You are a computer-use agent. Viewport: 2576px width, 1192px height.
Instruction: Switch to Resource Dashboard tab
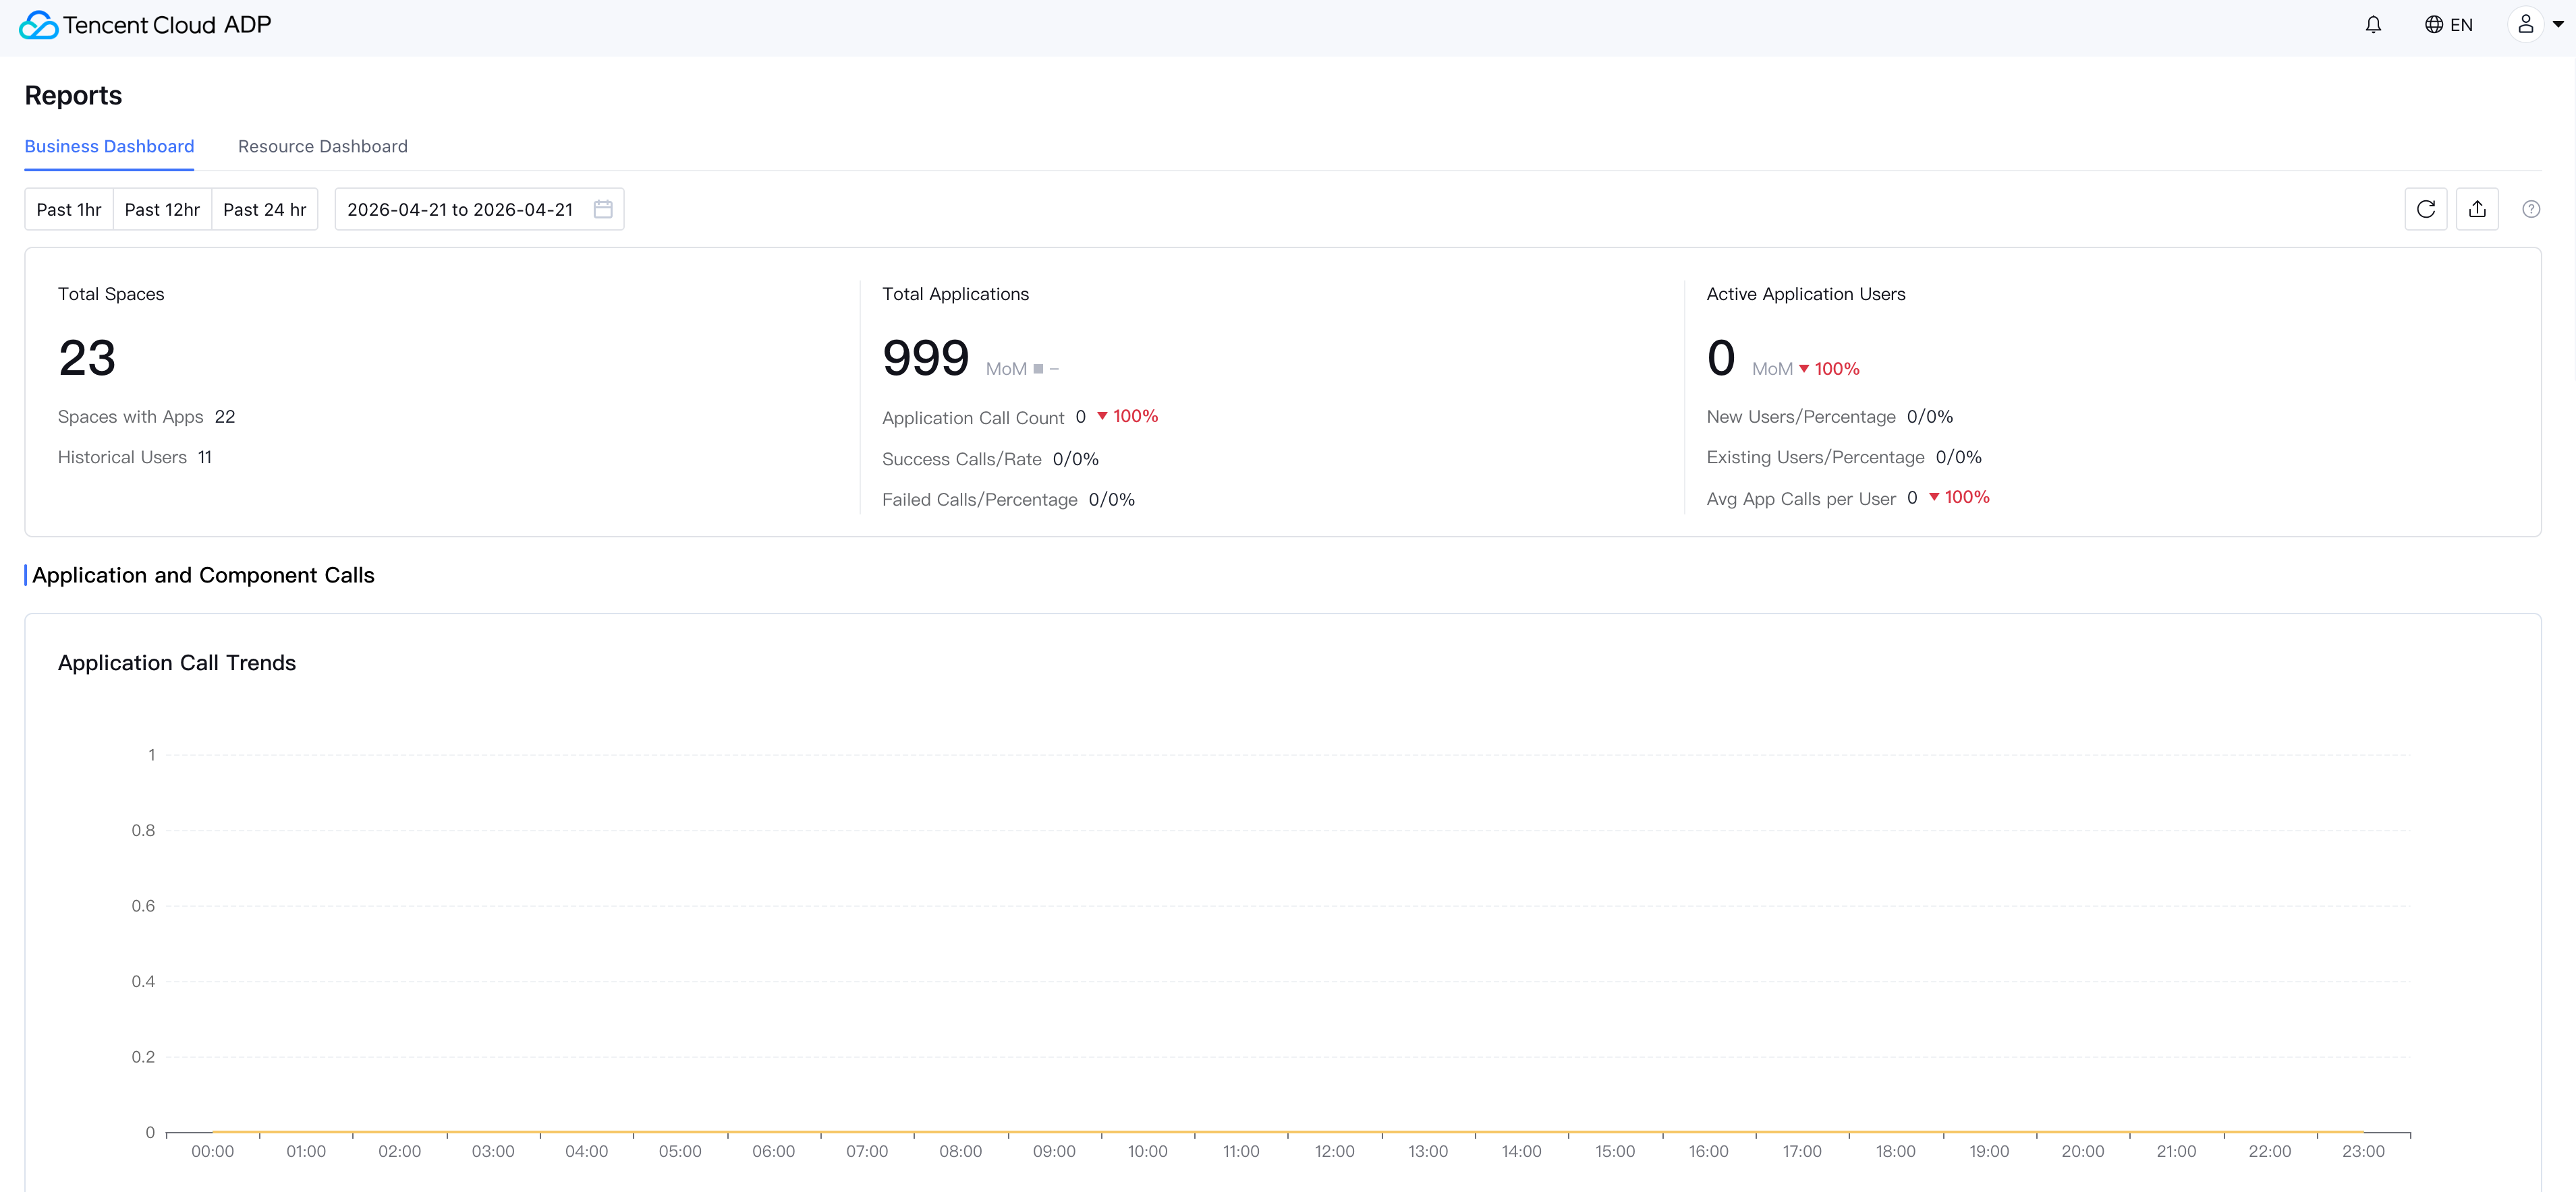pos(322,147)
